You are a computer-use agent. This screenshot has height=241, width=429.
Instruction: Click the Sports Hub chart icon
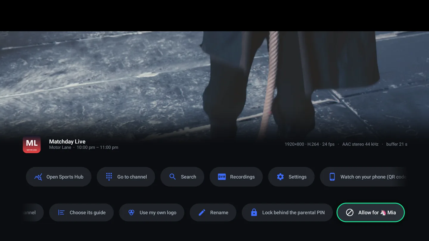pyautogui.click(x=38, y=177)
